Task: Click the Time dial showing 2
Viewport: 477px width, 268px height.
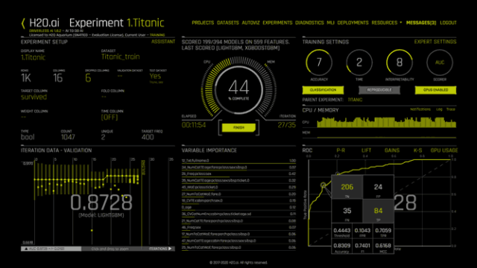Action: pos(359,63)
